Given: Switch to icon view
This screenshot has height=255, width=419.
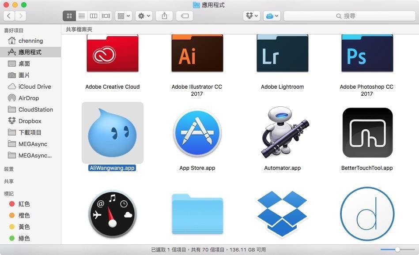Looking at the screenshot, I should [x=69, y=16].
